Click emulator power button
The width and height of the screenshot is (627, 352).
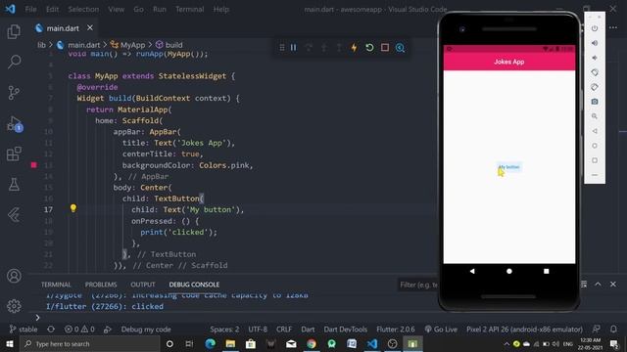[595, 28]
